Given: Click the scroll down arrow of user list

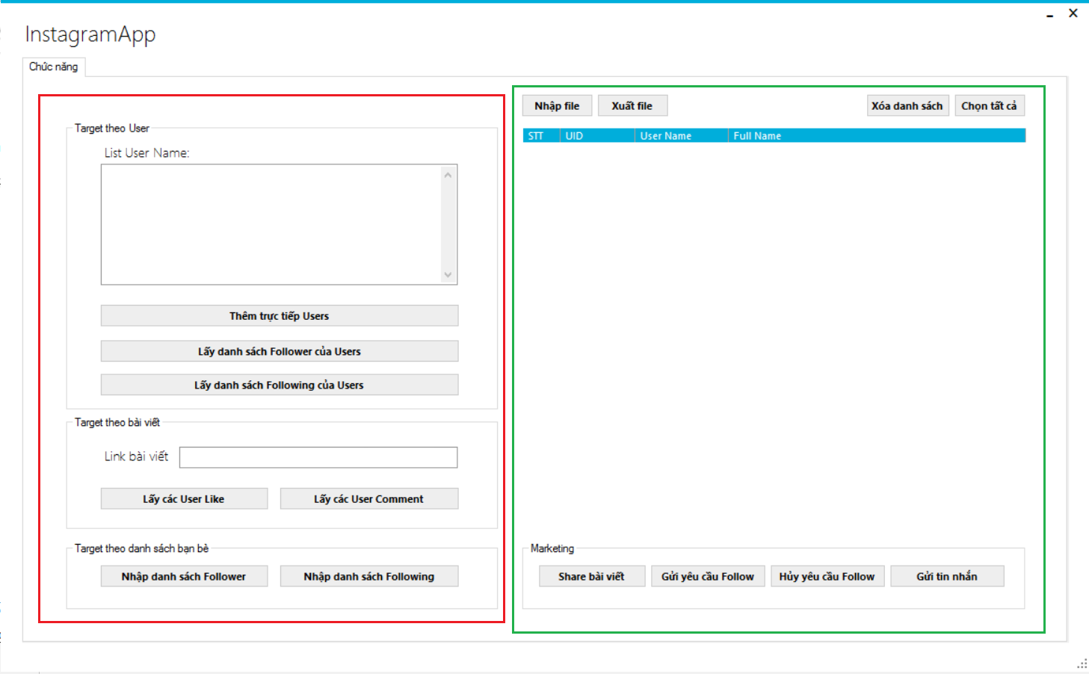Looking at the screenshot, I should (x=448, y=274).
